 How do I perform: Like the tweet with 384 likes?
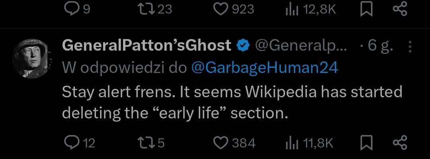coord(234,143)
